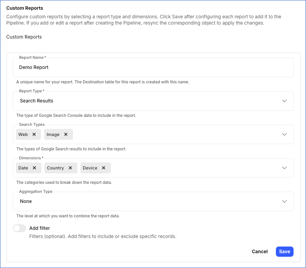306x268 pixels.
Task: Expand the Report Type dropdown chevron
Action: coord(284,101)
